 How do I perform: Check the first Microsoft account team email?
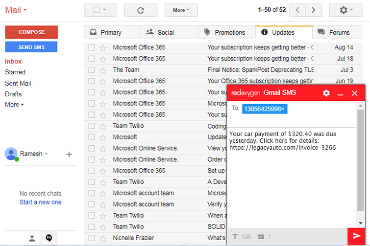[92, 193]
